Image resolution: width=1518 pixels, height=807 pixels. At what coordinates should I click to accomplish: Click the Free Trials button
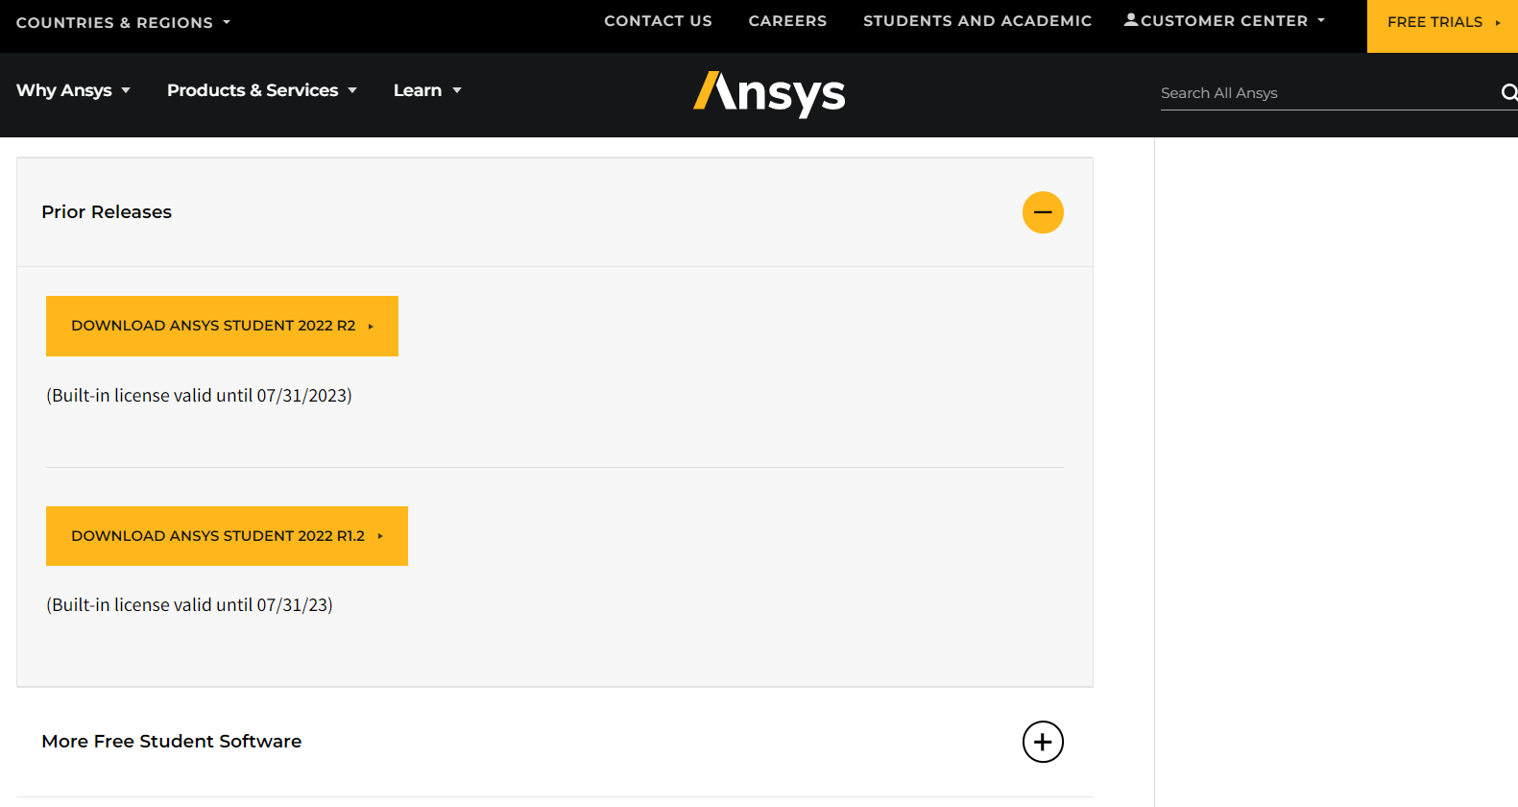pos(1442,26)
